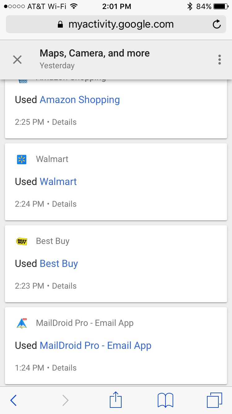
Task: Open Safari bookmarks icon
Action: point(165,400)
